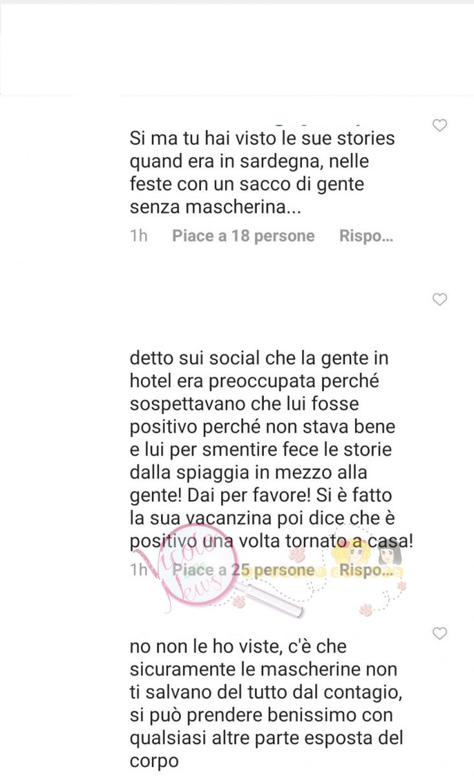Tap the heart beside the hotel comment

(440, 299)
